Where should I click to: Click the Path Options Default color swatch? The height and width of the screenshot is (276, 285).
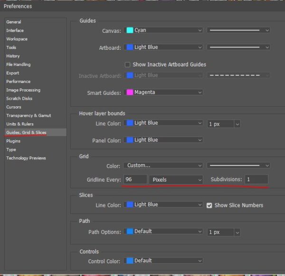tap(130, 231)
